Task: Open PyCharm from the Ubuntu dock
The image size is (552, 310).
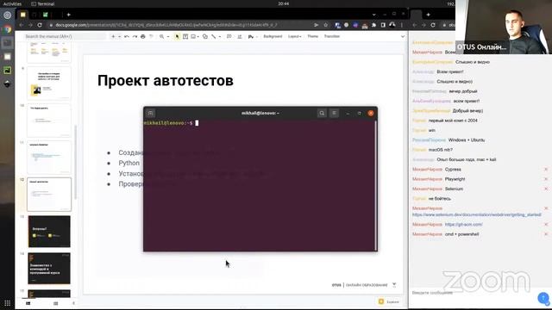Action: (x=8, y=71)
